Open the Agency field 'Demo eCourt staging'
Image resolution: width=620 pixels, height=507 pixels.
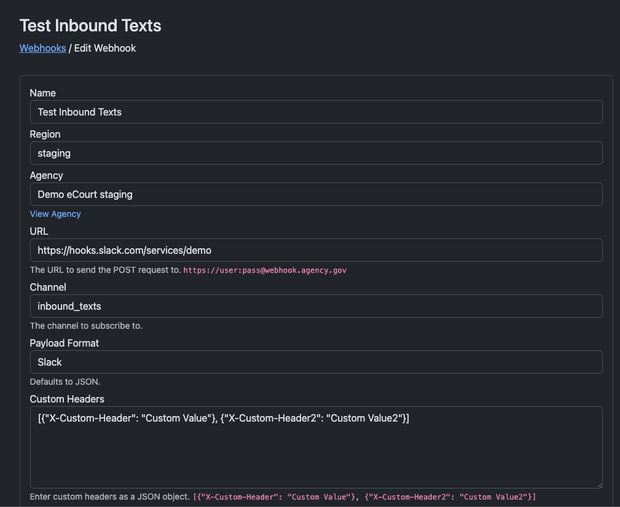click(x=316, y=194)
